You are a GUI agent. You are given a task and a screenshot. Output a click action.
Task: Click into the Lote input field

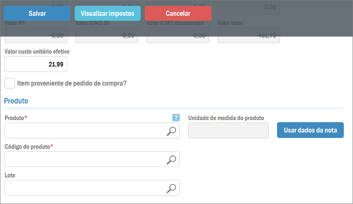(x=83, y=188)
